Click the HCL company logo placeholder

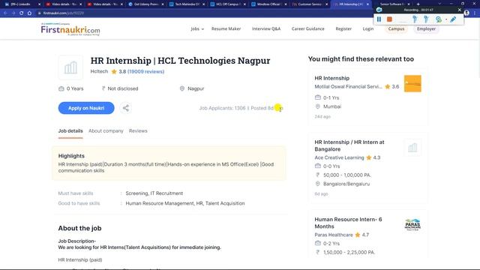70,67
